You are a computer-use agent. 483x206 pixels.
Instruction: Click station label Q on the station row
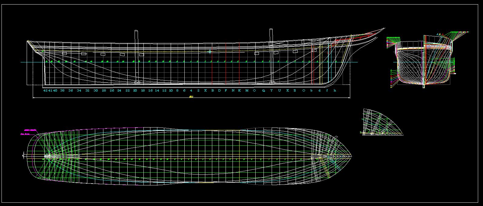[x=263, y=90]
